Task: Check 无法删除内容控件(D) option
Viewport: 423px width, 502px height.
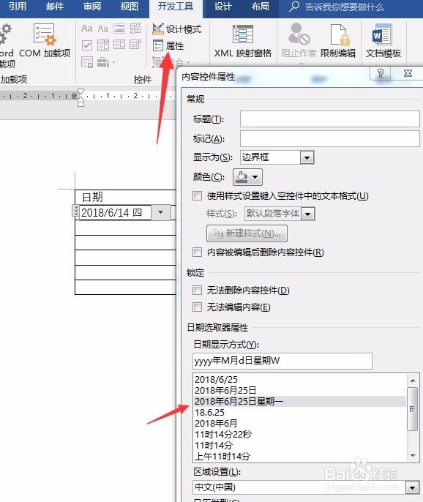Action: coord(198,290)
